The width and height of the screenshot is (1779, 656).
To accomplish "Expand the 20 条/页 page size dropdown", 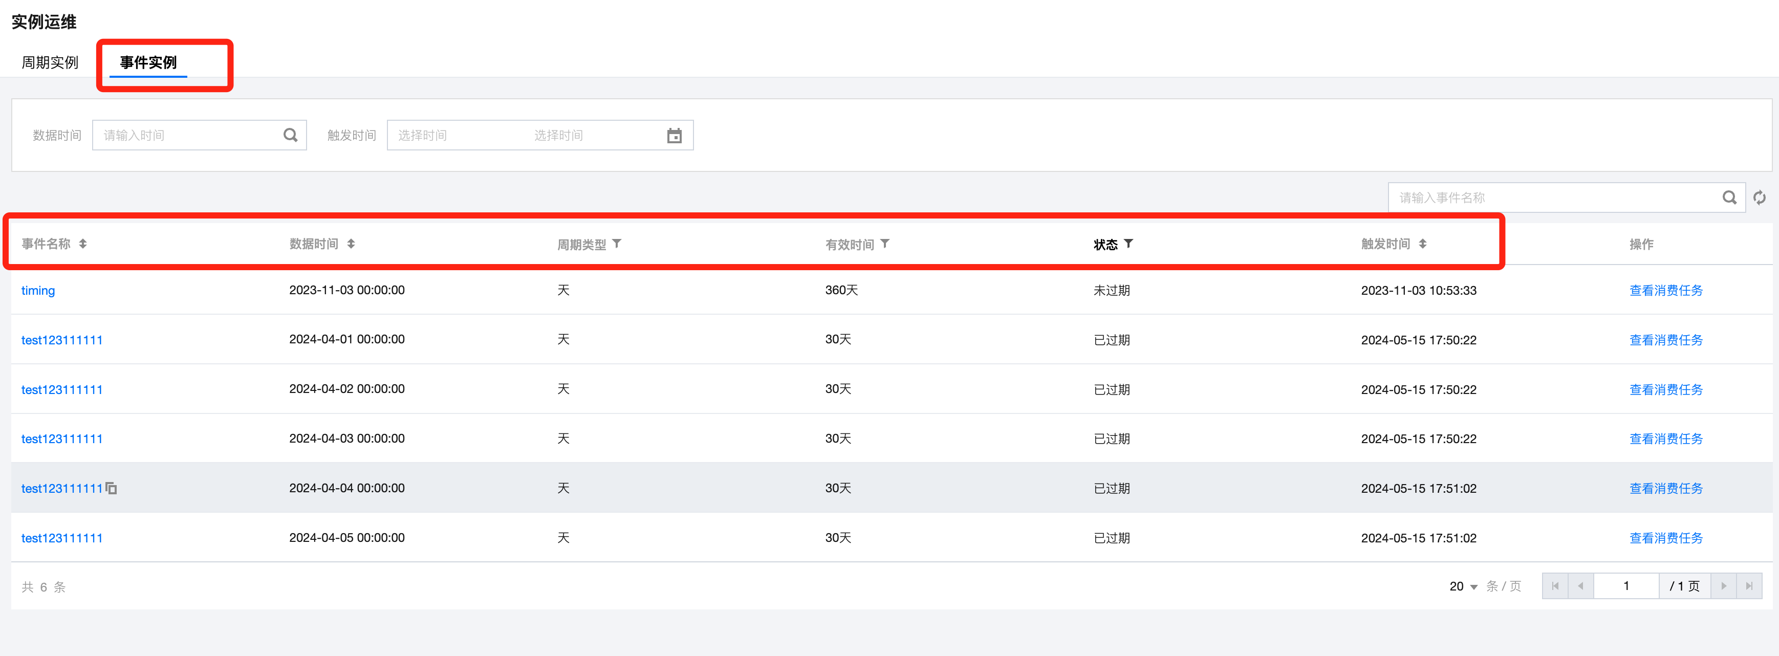I will point(1463,586).
